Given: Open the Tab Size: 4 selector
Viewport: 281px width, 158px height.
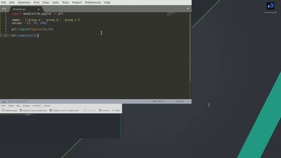Looking at the screenshot, I should click(159, 101).
